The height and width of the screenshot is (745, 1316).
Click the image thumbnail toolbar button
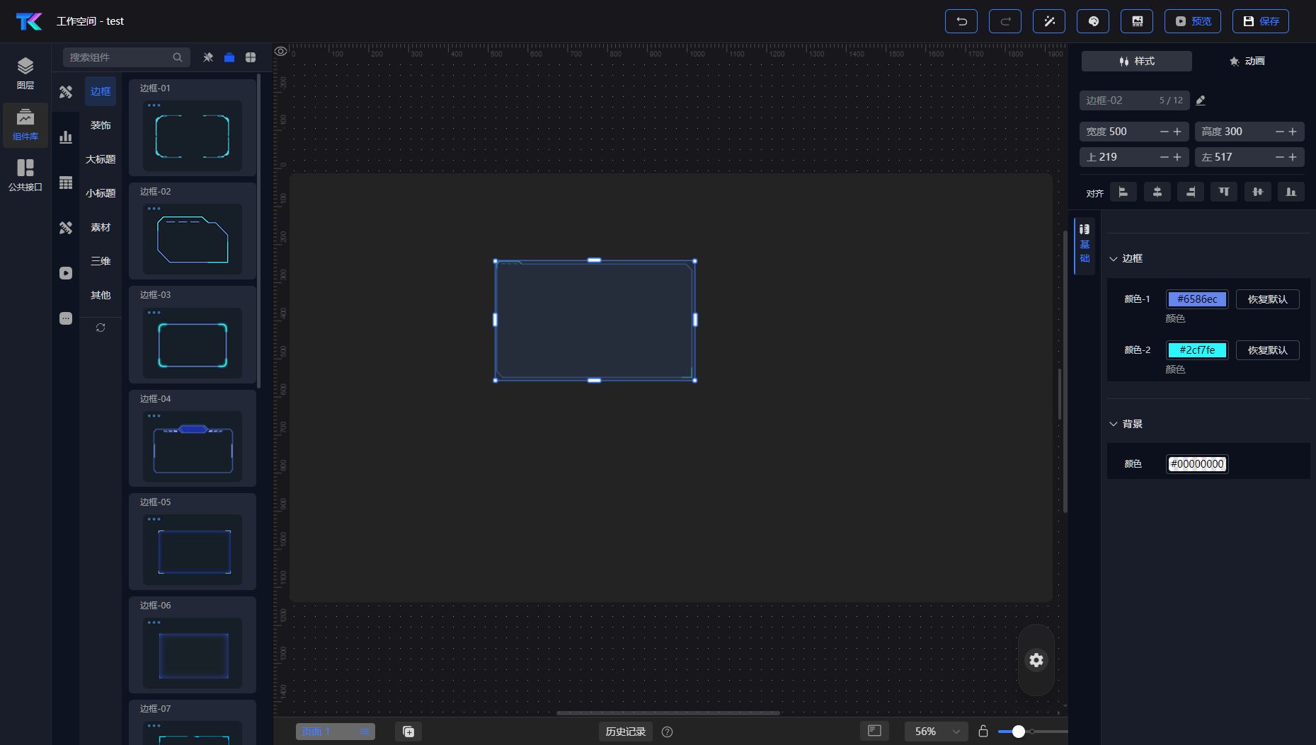tap(1137, 21)
